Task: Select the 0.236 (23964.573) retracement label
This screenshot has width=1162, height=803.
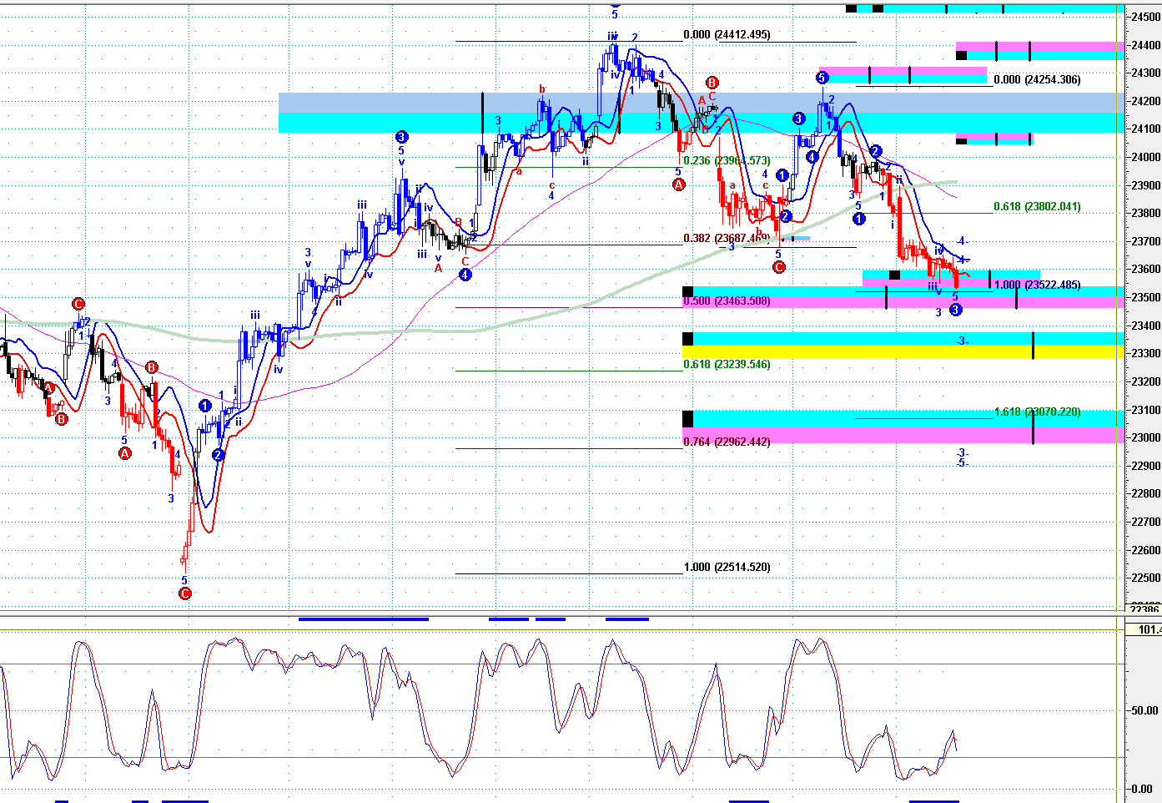Action: coord(727,161)
